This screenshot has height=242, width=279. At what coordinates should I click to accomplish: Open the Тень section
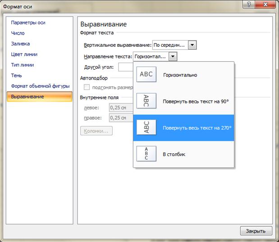(16, 76)
